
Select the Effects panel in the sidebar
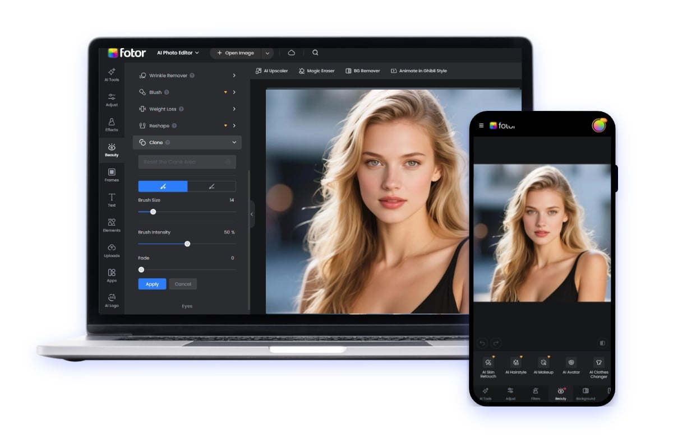tap(112, 125)
